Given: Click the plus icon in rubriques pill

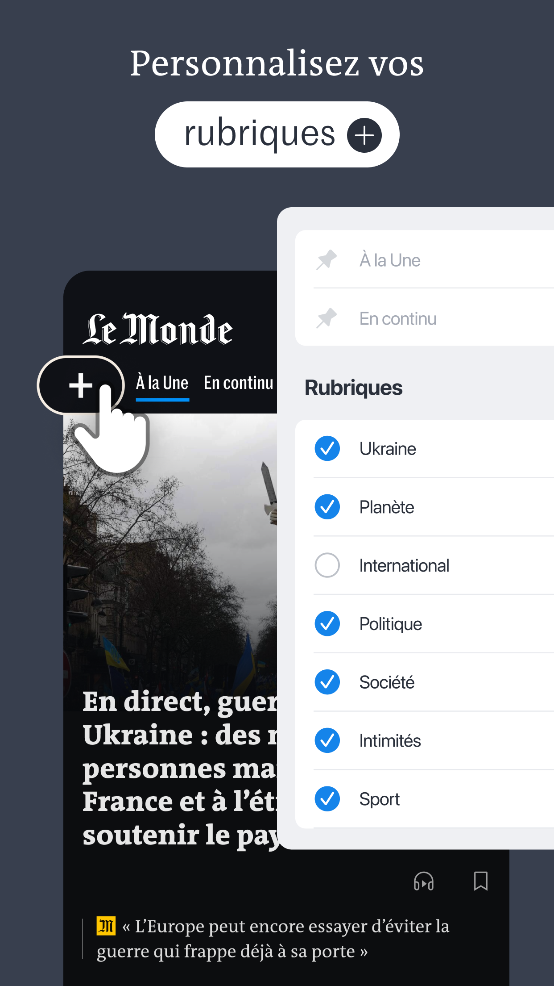Looking at the screenshot, I should (364, 135).
